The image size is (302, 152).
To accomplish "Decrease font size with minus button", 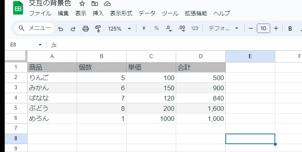I will point(250,29).
